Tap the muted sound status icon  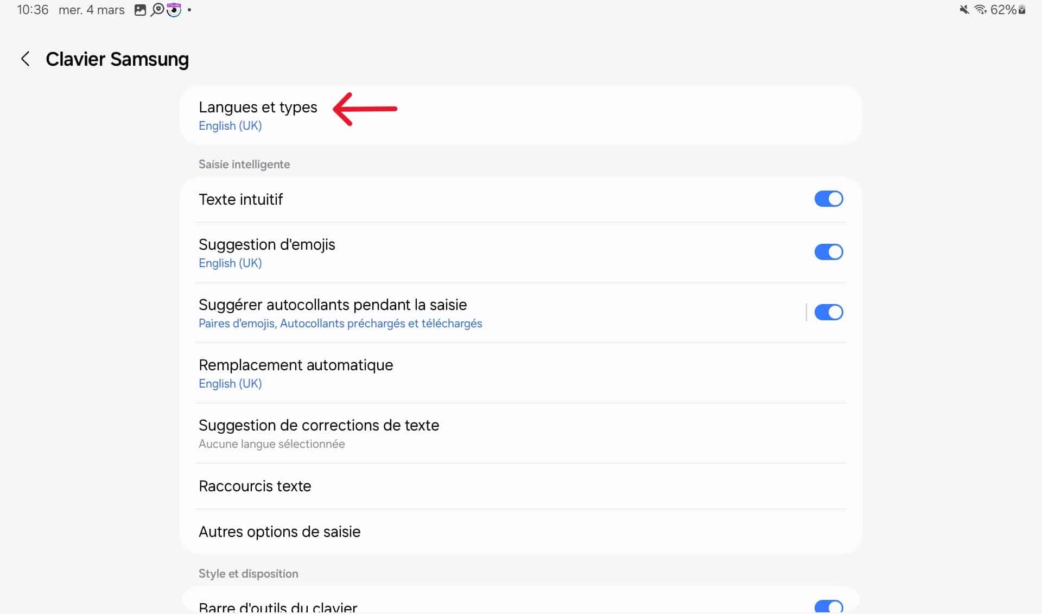(964, 10)
